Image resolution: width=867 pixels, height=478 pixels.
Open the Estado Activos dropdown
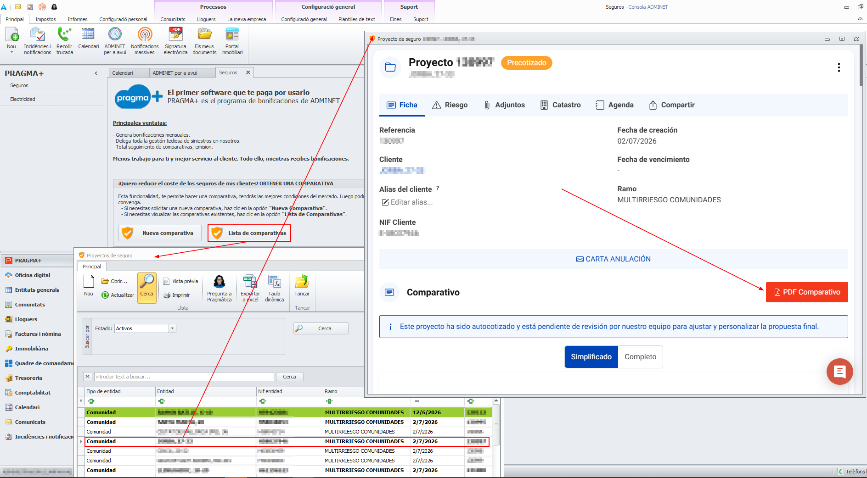(173, 328)
